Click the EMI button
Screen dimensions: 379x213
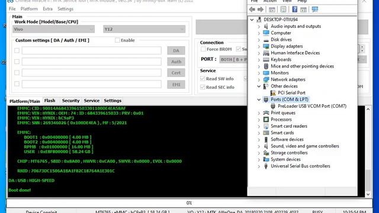[x=176, y=85]
